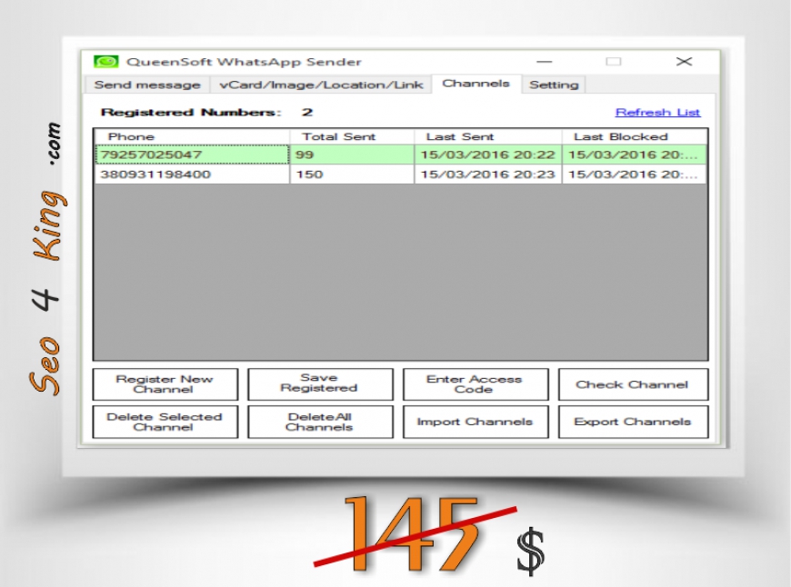Click the Last Sent column header
The width and height of the screenshot is (791, 587).
tap(488, 136)
